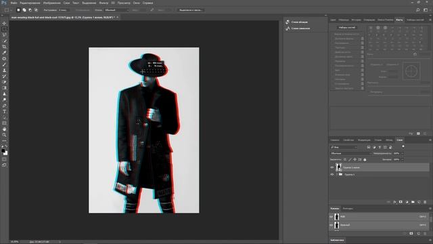Open the Редактирование menu
Viewport: 433px width, 244px height.
30,3
